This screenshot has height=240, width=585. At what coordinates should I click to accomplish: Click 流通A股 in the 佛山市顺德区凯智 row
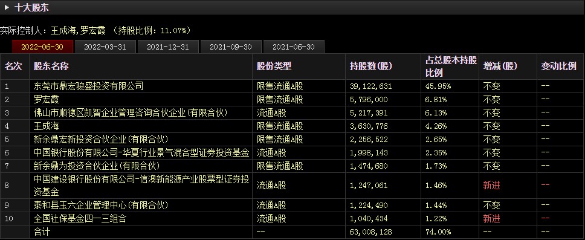point(271,112)
